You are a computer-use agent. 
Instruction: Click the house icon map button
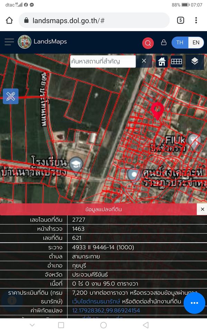point(162,62)
